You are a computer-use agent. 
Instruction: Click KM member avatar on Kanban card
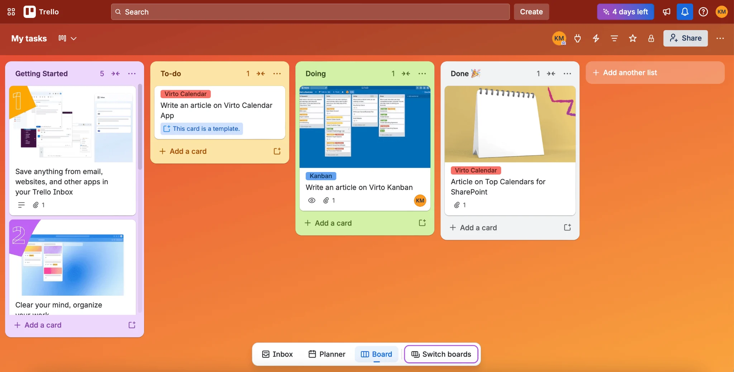pyautogui.click(x=420, y=200)
